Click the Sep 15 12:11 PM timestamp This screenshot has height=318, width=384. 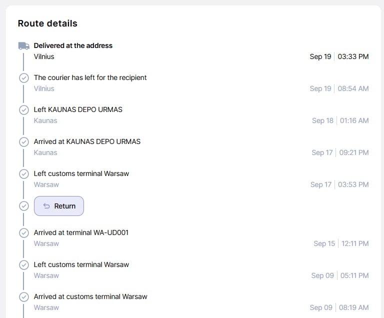341,243
